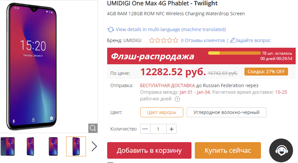
Task: Click the 'Задайте вопрос' link
Action: [x=253, y=40]
